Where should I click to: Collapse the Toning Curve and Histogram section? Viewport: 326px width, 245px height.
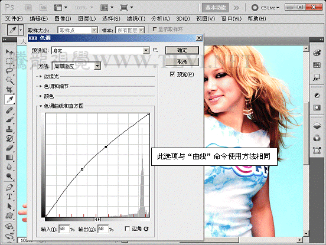pos(41,106)
